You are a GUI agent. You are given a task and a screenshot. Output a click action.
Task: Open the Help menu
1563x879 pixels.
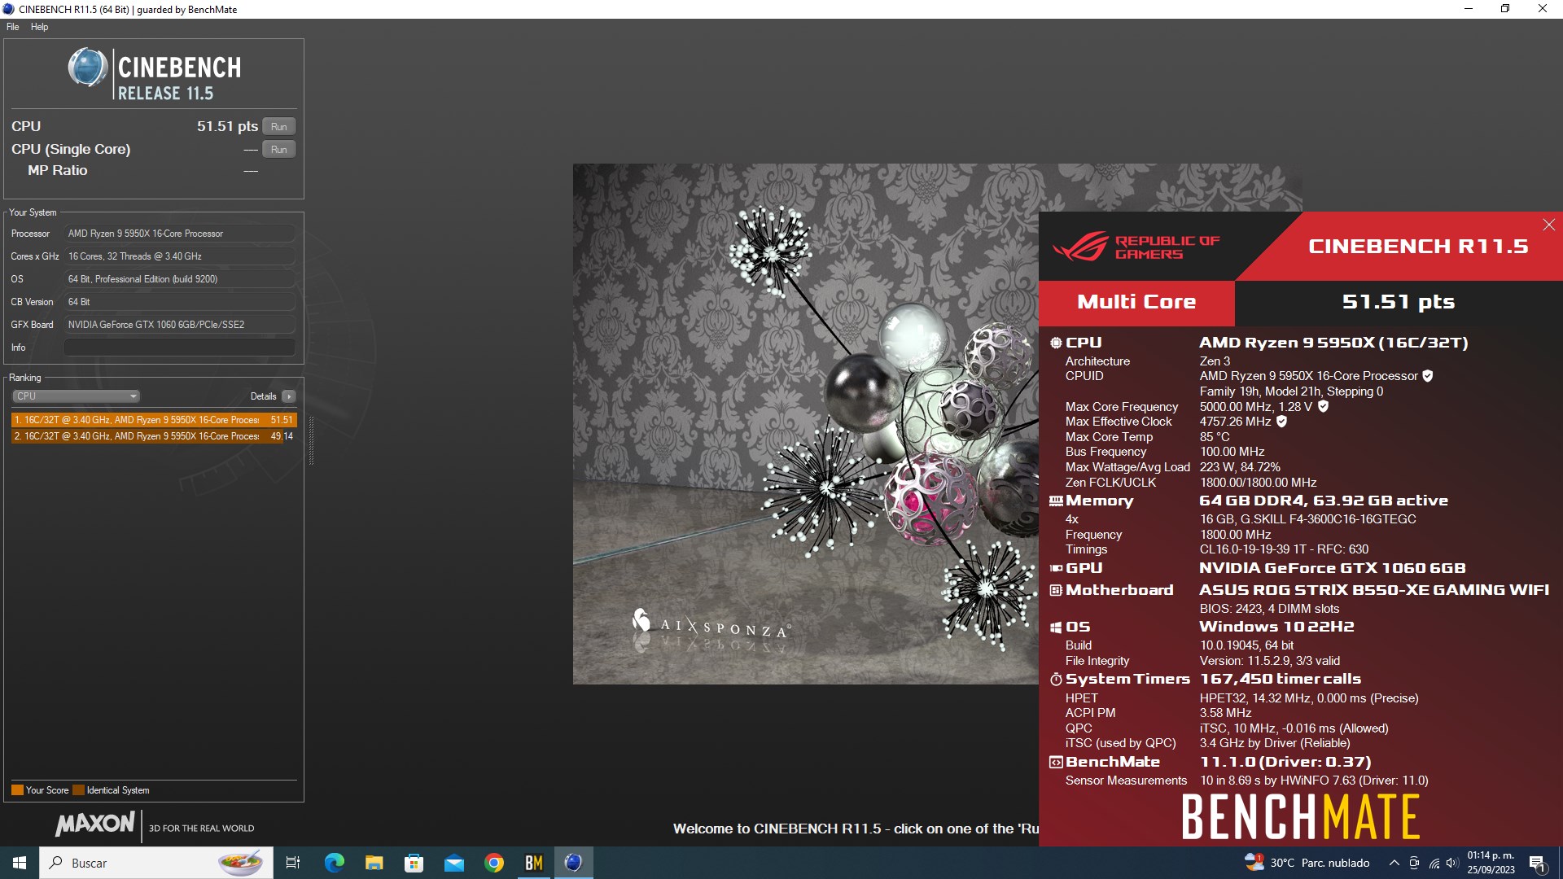point(39,27)
